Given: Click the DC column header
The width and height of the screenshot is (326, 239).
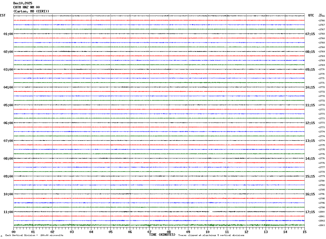Looking at the screenshot, I should (321, 15).
